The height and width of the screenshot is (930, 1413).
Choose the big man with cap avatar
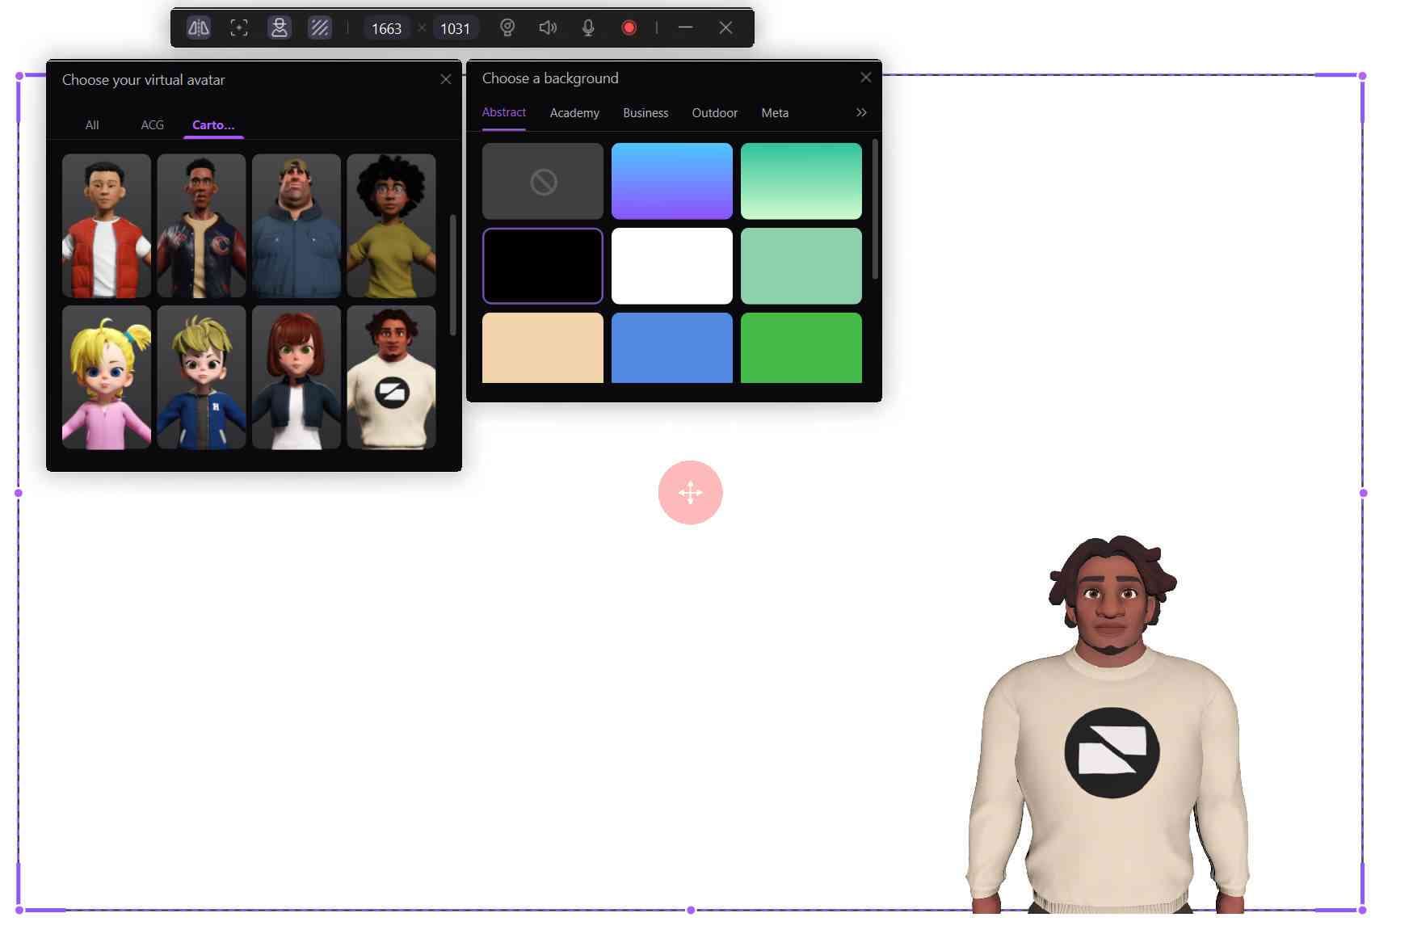point(296,225)
